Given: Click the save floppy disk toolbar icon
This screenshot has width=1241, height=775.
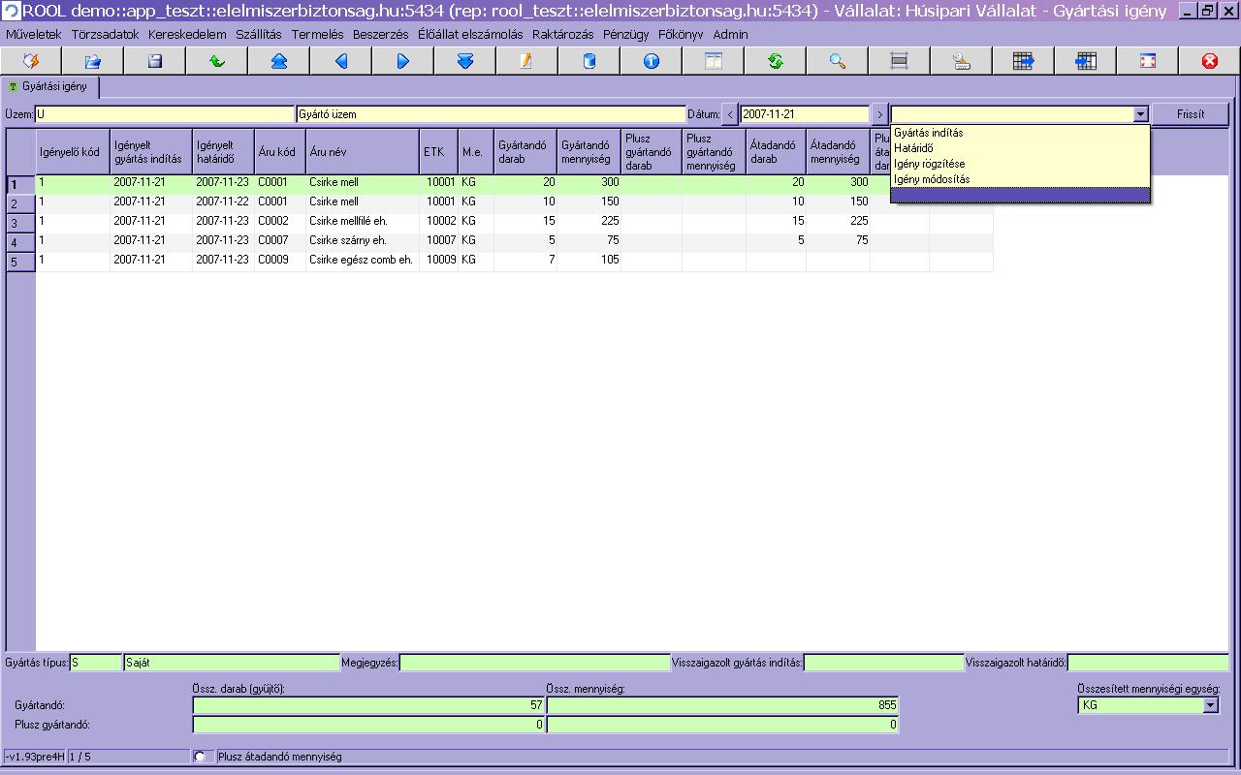Looking at the screenshot, I should coord(154,61).
